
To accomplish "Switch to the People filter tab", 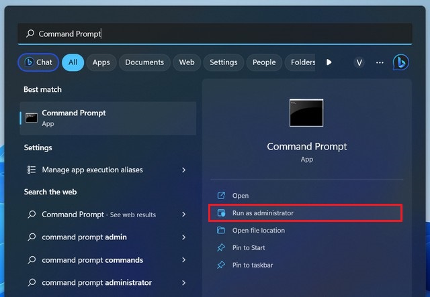I will (264, 62).
